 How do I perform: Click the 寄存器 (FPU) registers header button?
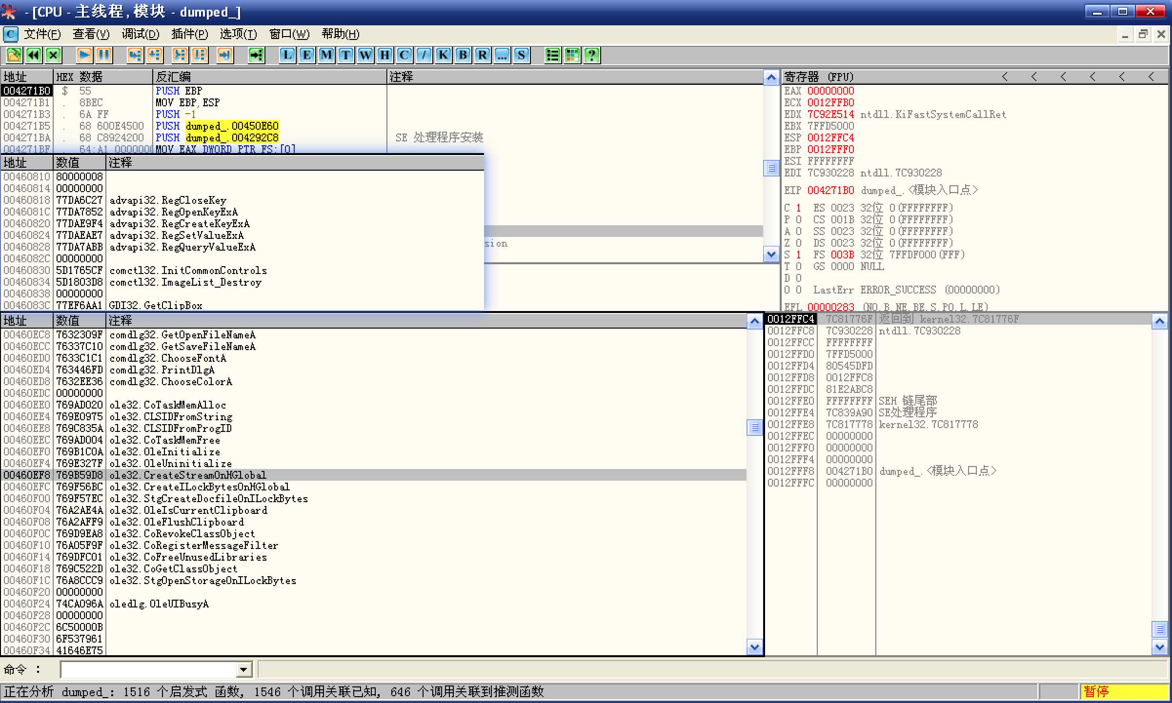(x=819, y=77)
